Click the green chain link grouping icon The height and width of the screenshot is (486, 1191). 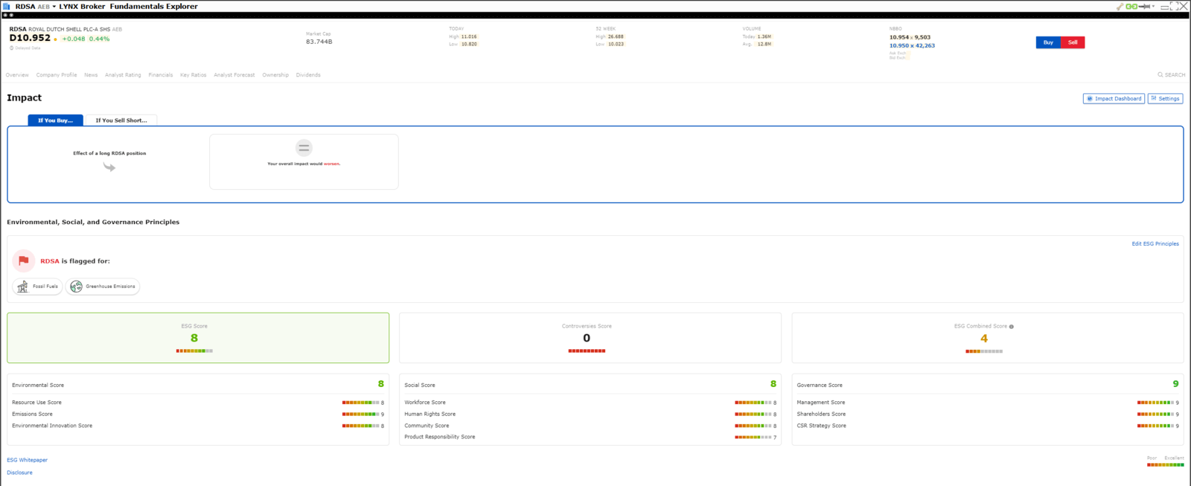coord(1131,6)
